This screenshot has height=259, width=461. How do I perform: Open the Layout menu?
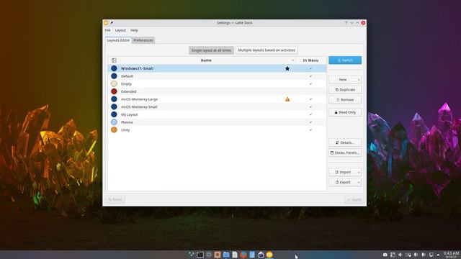pos(120,30)
